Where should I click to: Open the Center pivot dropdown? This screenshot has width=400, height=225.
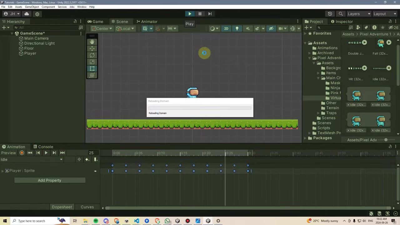[x=102, y=28]
